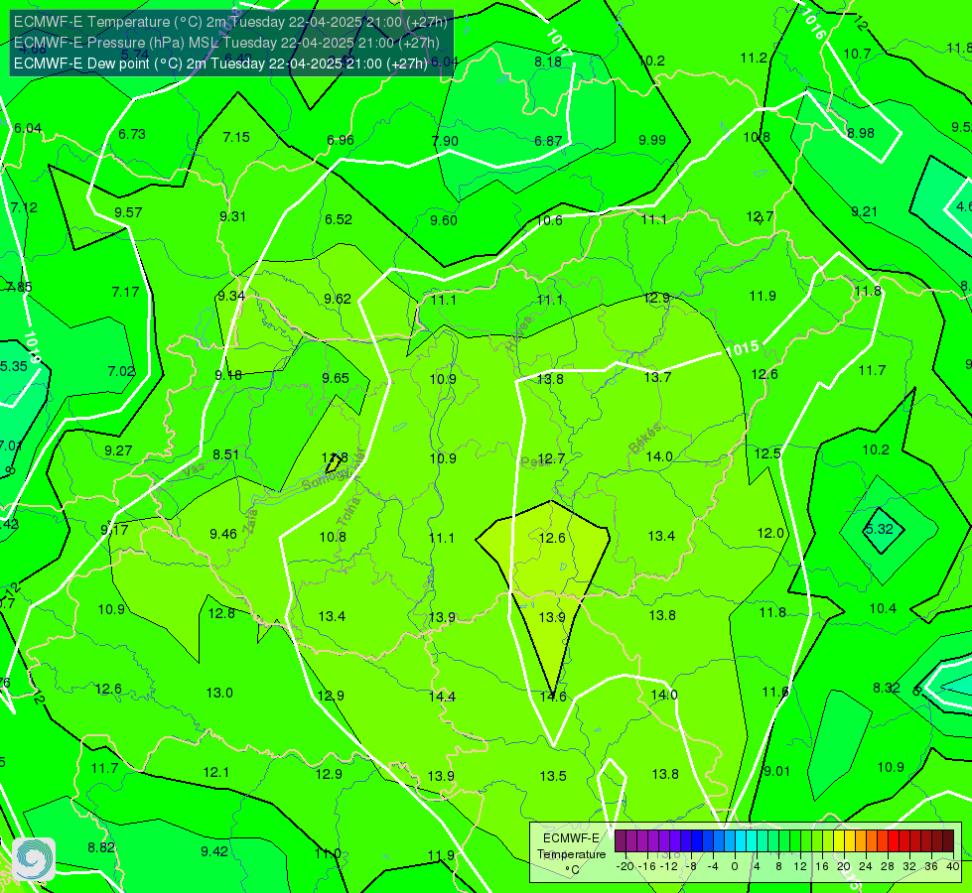Select the ECMWF-E Temperature 2m header line
The image size is (972, 893).
click(230, 22)
